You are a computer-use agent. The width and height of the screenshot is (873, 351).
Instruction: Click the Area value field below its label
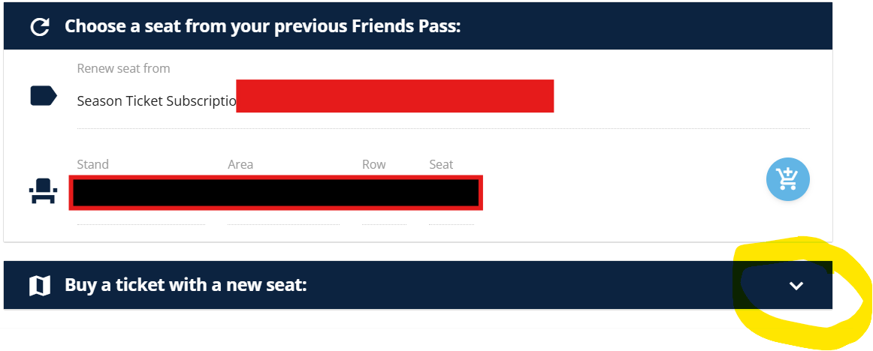[282, 216]
